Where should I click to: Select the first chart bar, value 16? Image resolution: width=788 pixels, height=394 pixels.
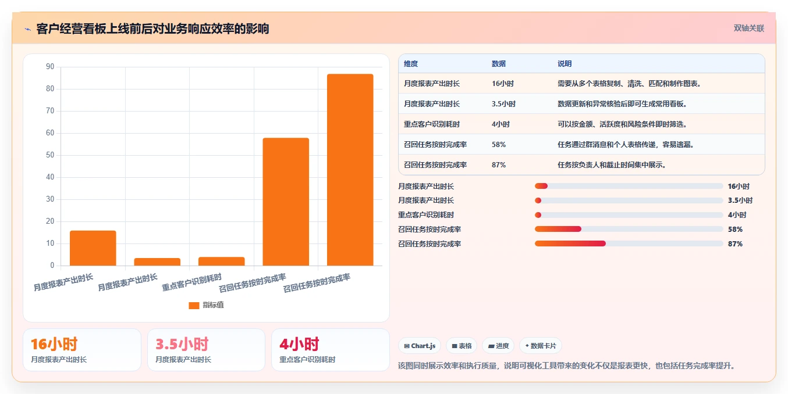point(93,248)
